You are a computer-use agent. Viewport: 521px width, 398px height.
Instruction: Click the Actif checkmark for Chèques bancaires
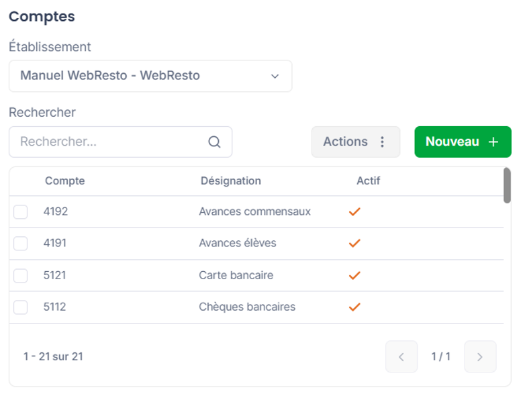tap(354, 307)
